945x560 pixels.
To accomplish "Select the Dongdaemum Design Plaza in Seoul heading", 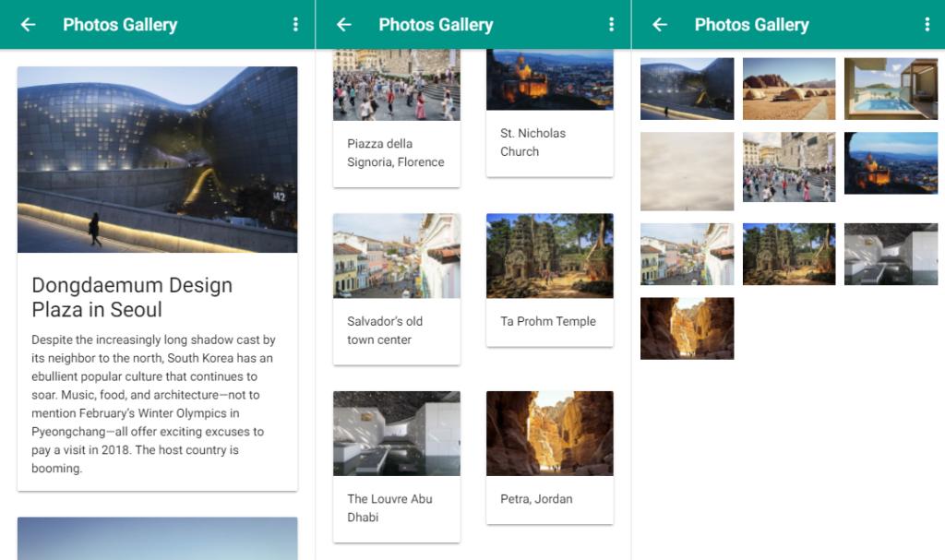I will (x=132, y=297).
